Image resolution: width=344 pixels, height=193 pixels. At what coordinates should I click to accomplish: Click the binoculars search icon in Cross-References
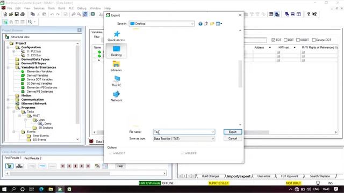(97, 166)
